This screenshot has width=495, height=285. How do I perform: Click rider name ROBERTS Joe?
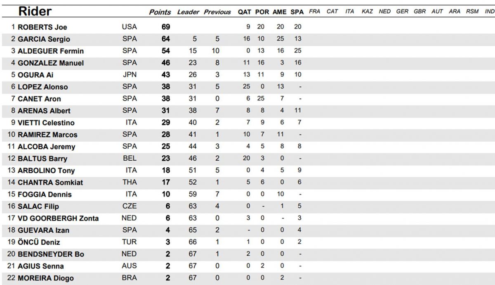(42, 27)
